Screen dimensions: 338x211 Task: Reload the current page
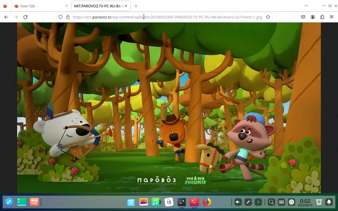(25, 17)
